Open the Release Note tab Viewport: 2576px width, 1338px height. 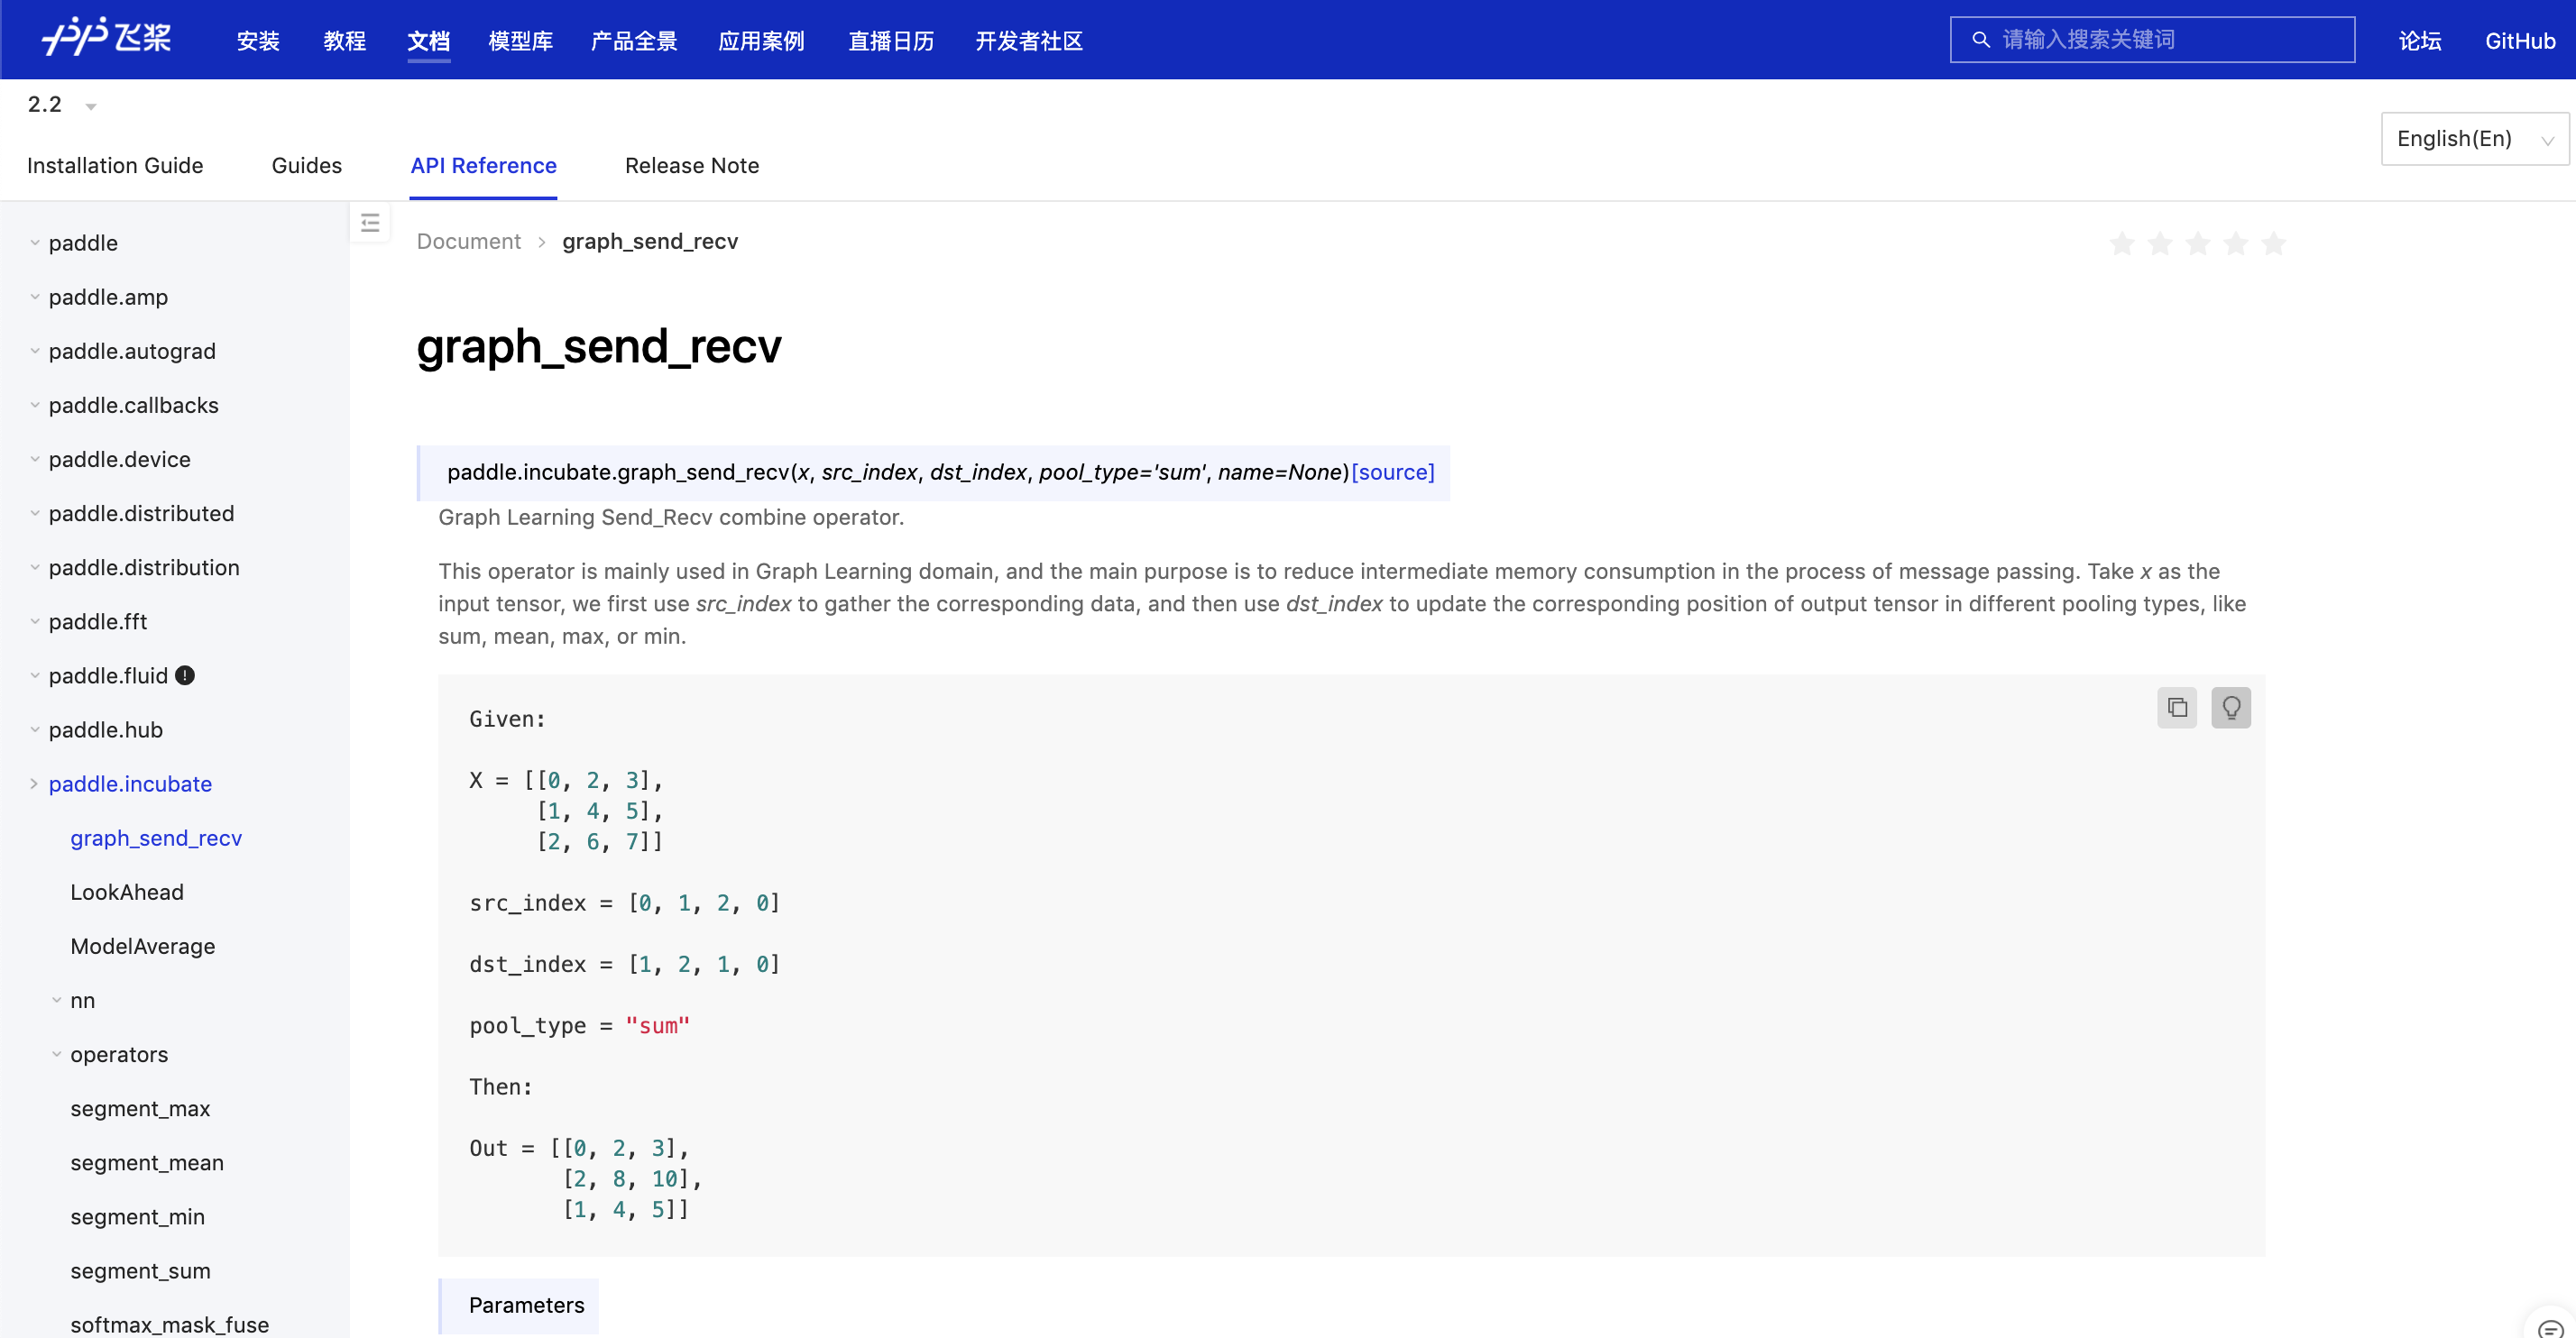coord(691,166)
